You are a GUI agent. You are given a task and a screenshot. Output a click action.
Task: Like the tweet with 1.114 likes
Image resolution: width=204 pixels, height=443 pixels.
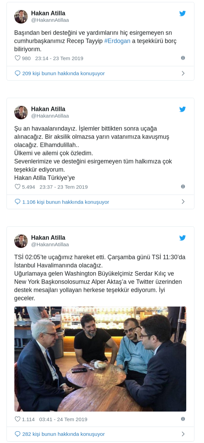(18, 419)
